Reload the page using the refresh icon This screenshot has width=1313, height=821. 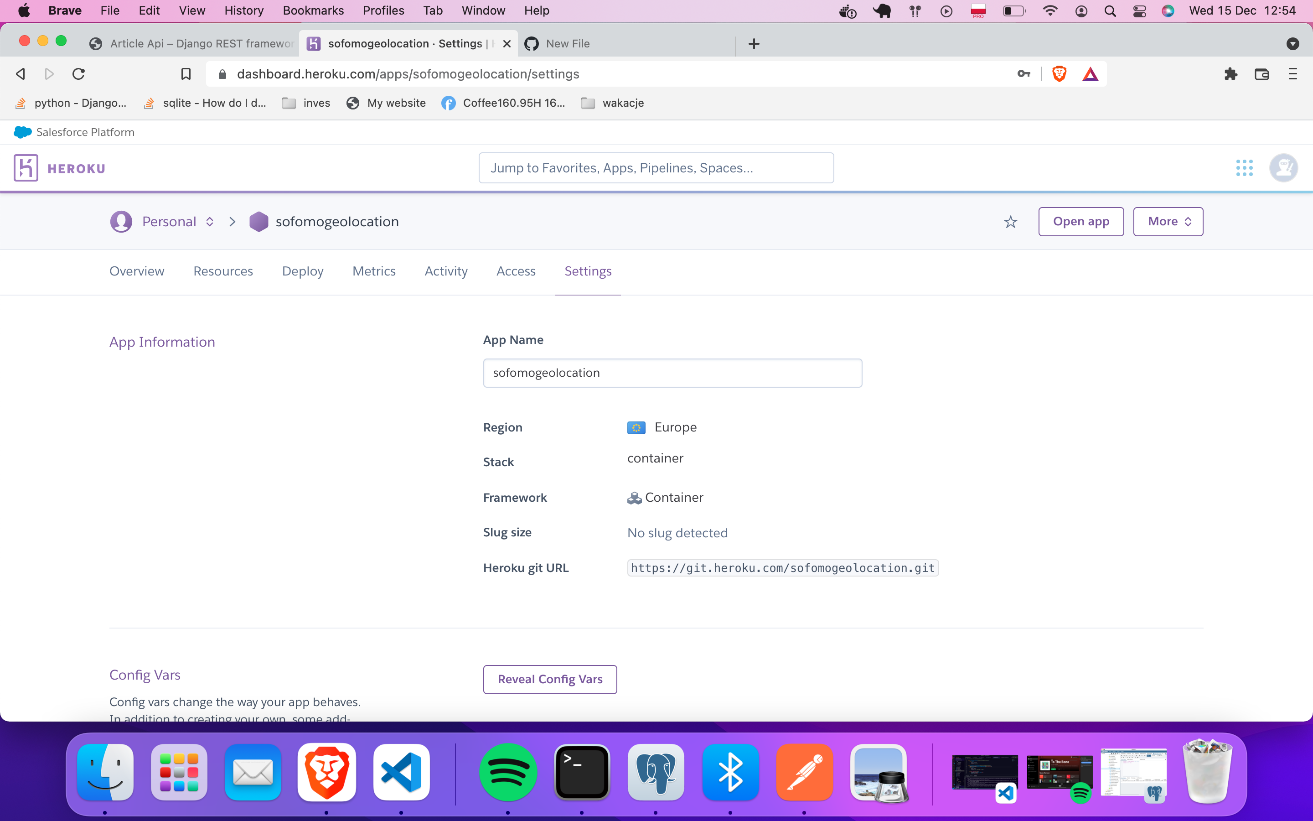point(79,74)
